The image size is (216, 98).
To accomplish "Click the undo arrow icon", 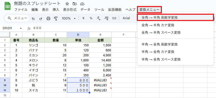I will coord(33,18).
